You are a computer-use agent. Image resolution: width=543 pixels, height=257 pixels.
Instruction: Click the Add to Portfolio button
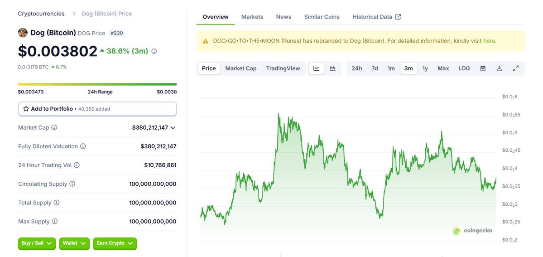coord(97,109)
